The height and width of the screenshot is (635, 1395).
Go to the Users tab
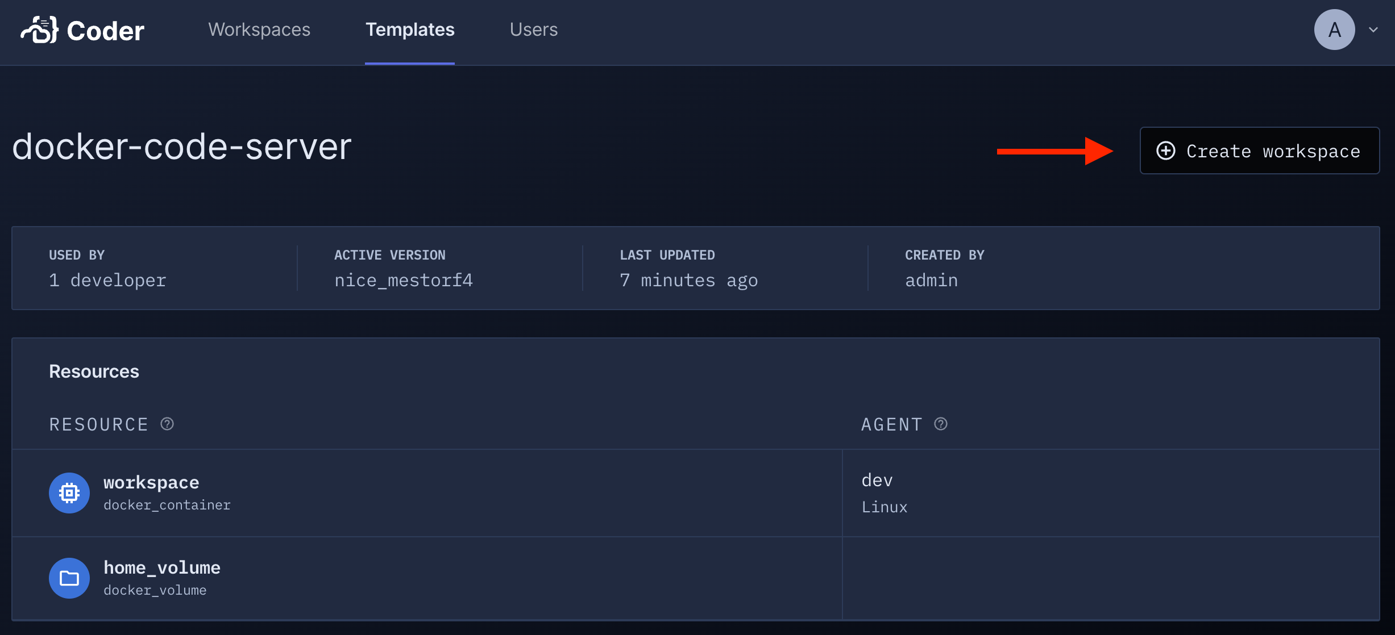click(x=534, y=30)
